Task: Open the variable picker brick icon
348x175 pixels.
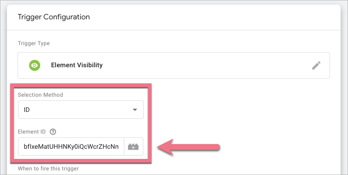Action: click(x=134, y=147)
